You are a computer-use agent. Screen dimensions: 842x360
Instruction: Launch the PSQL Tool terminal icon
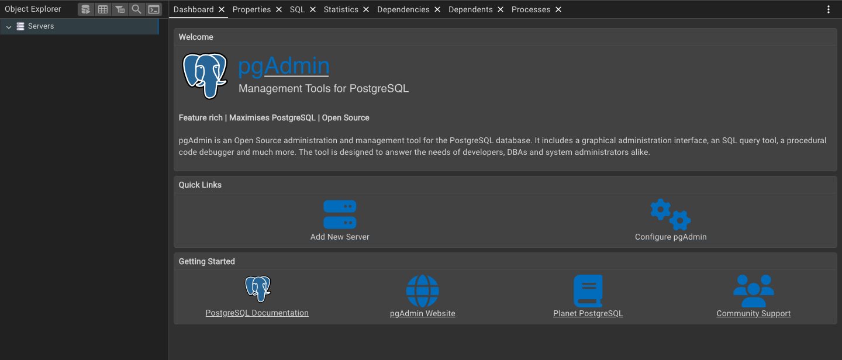pos(154,9)
